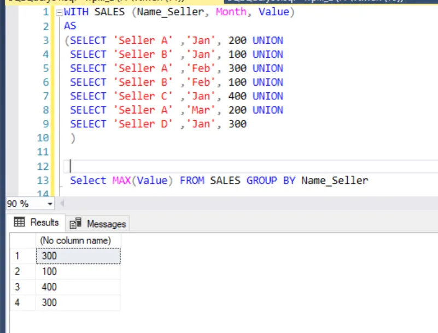Click the horizontal scroll left arrow
This screenshot has width=438, height=333.
pos(62,204)
